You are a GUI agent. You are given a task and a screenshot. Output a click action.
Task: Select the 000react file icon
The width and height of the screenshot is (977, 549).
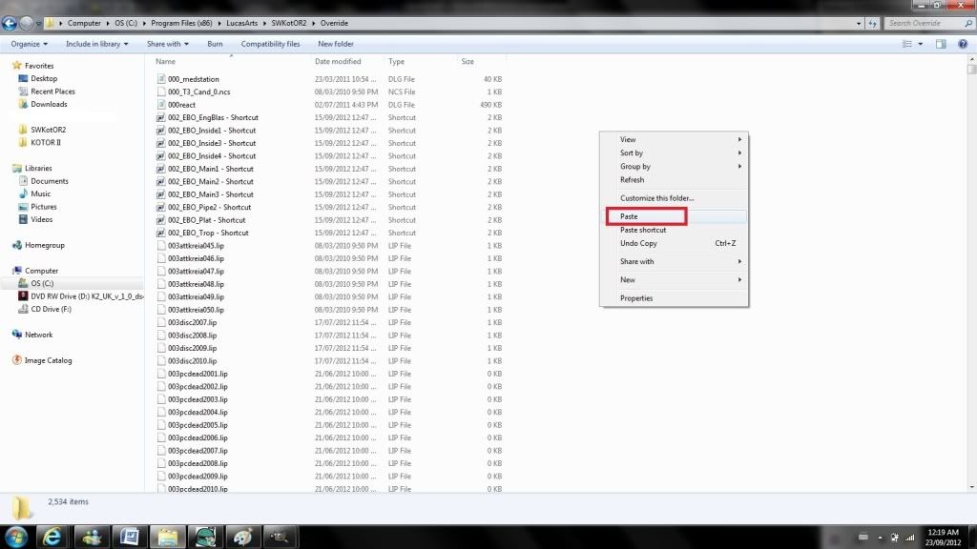point(160,105)
